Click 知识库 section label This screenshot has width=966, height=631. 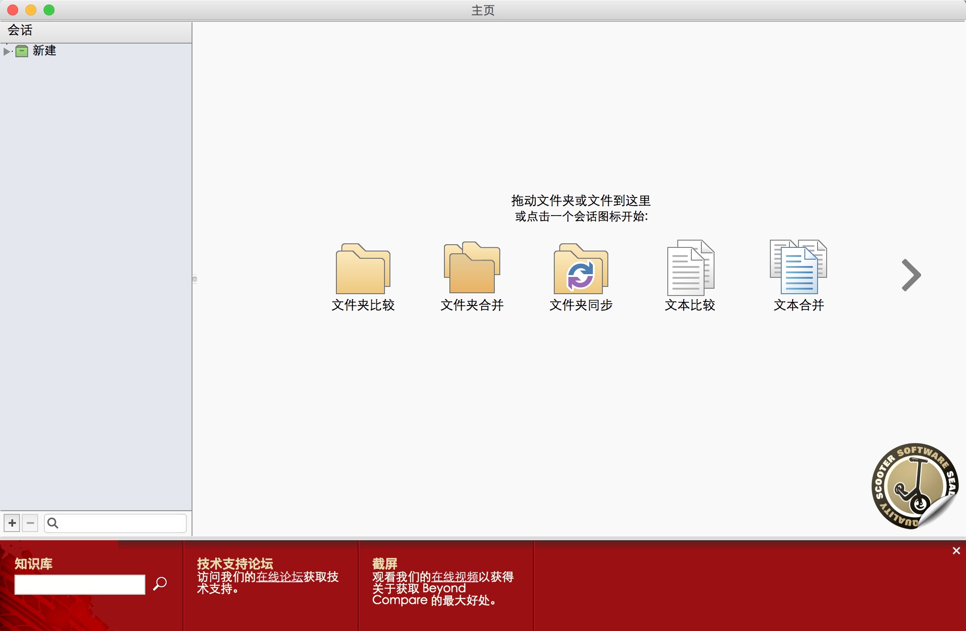(35, 563)
